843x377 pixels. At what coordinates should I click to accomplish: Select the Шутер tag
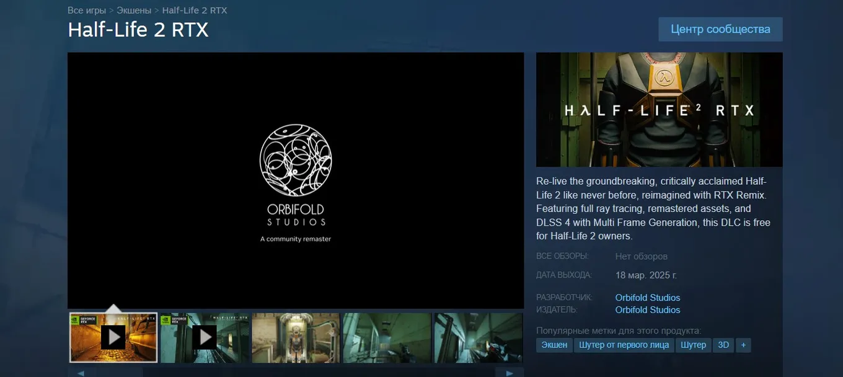693,345
